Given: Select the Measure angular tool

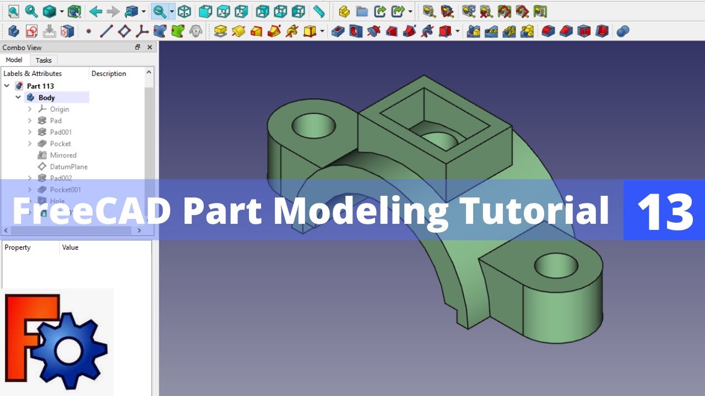Looking at the screenshot, I should click(447, 11).
